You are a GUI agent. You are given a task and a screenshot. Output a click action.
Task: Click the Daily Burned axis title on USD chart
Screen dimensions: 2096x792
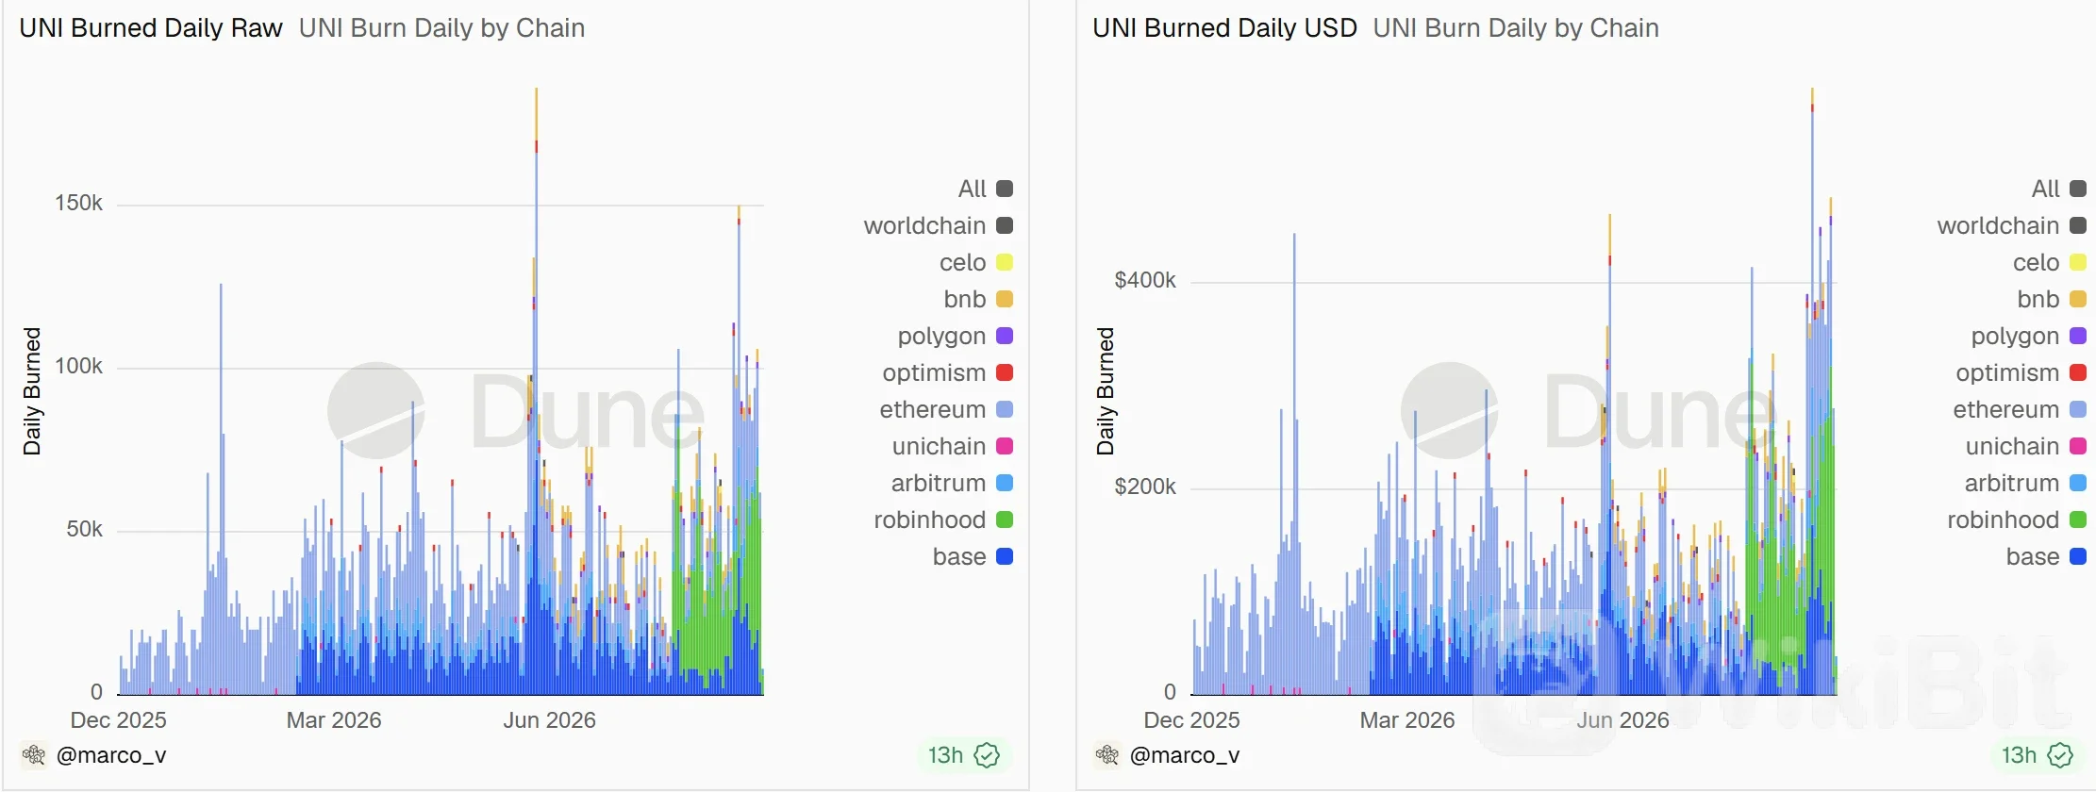(x=1106, y=391)
